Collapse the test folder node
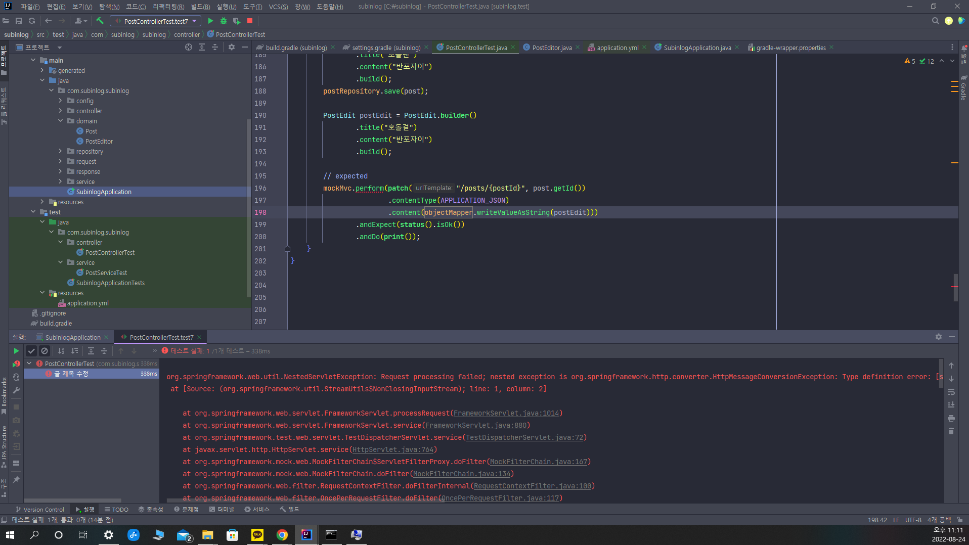The height and width of the screenshot is (545, 969). point(33,212)
